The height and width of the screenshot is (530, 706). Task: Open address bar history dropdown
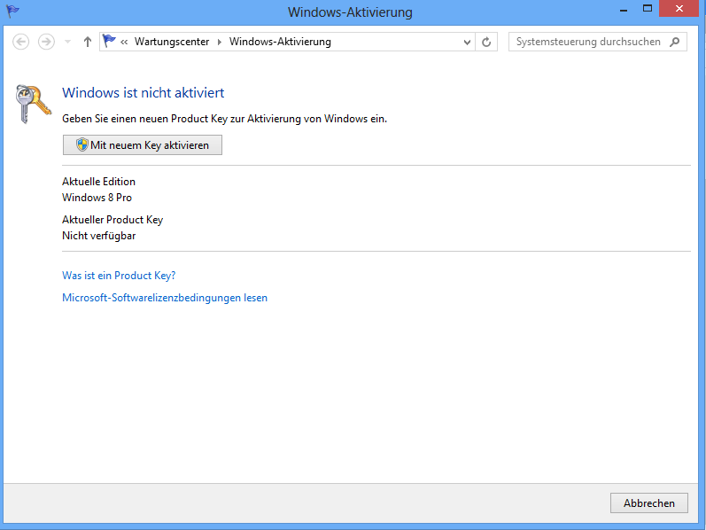(467, 42)
